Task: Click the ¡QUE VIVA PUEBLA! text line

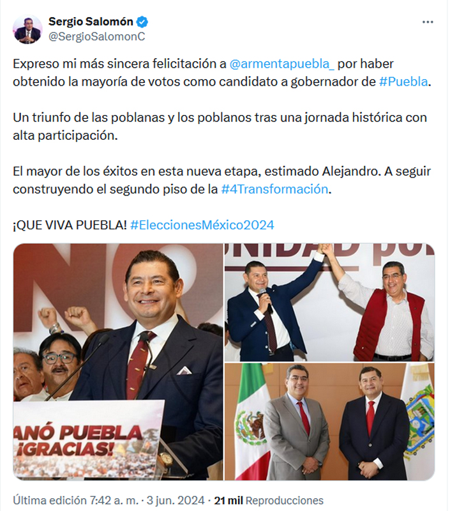Action: [x=70, y=225]
